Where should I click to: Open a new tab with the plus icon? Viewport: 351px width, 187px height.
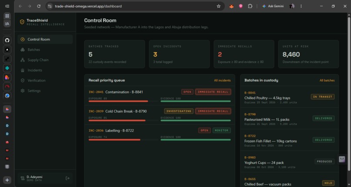click(x=7, y=180)
